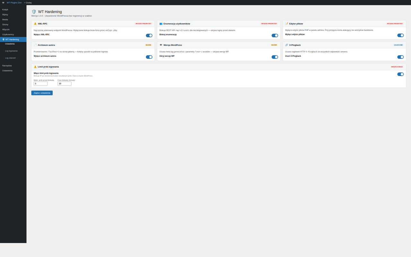Click the link icon next to X-Pingback
Screen dimensions: 411x257
point(287,45)
